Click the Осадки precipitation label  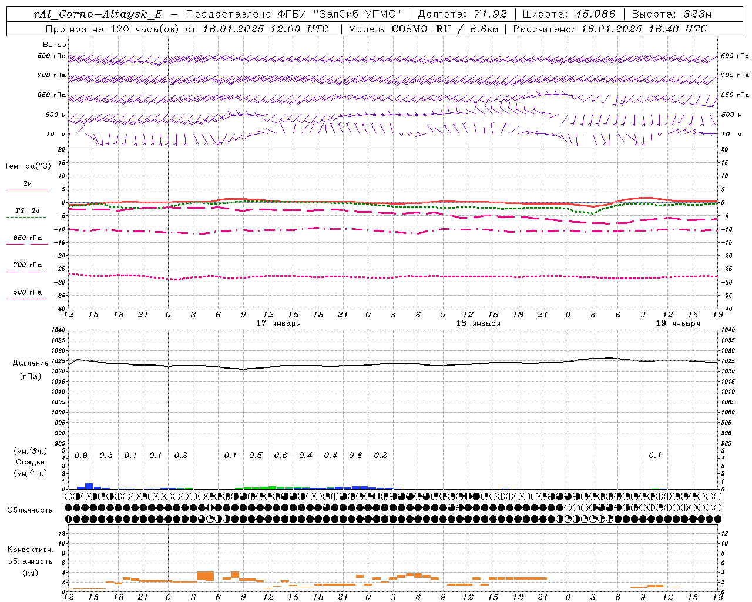(x=31, y=463)
